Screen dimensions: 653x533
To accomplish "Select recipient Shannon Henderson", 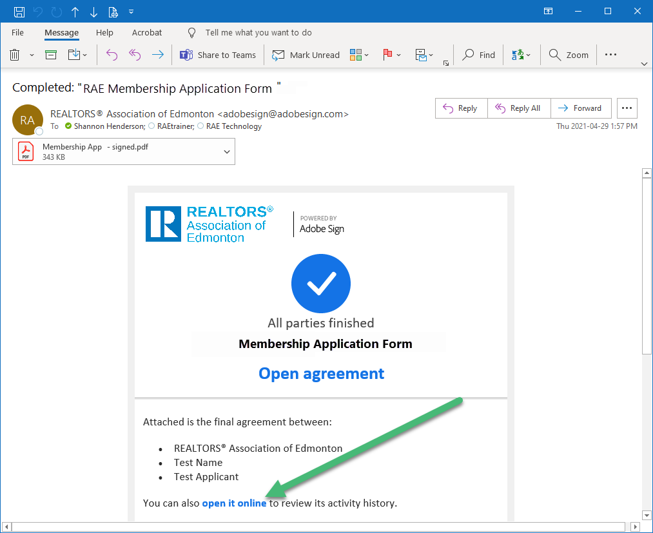I will (x=110, y=126).
